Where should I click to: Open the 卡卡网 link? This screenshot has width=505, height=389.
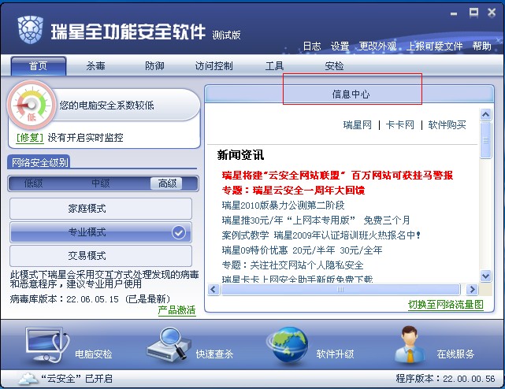pyautogui.click(x=400, y=125)
